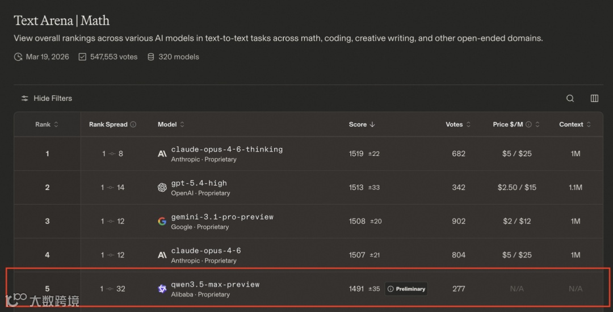Screen dimensions: 613x312
Task: Click score 1508 of gemini-3.1-pro-preview
Action: [x=357, y=221]
